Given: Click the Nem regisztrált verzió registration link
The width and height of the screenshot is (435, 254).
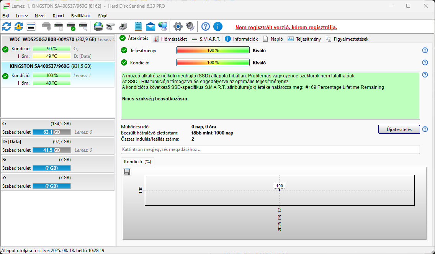Looking at the screenshot, I should coord(286,28).
